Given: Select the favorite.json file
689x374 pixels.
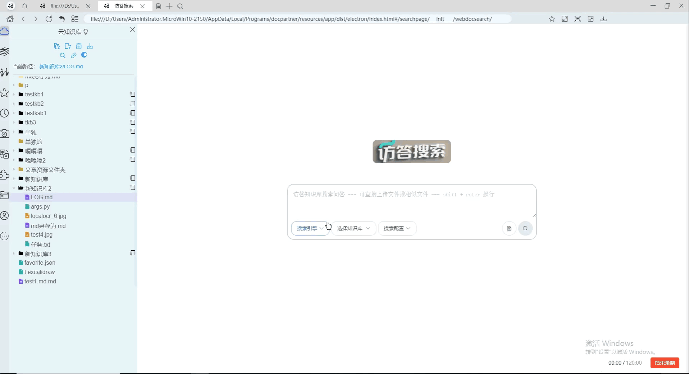Looking at the screenshot, I should 40,263.
